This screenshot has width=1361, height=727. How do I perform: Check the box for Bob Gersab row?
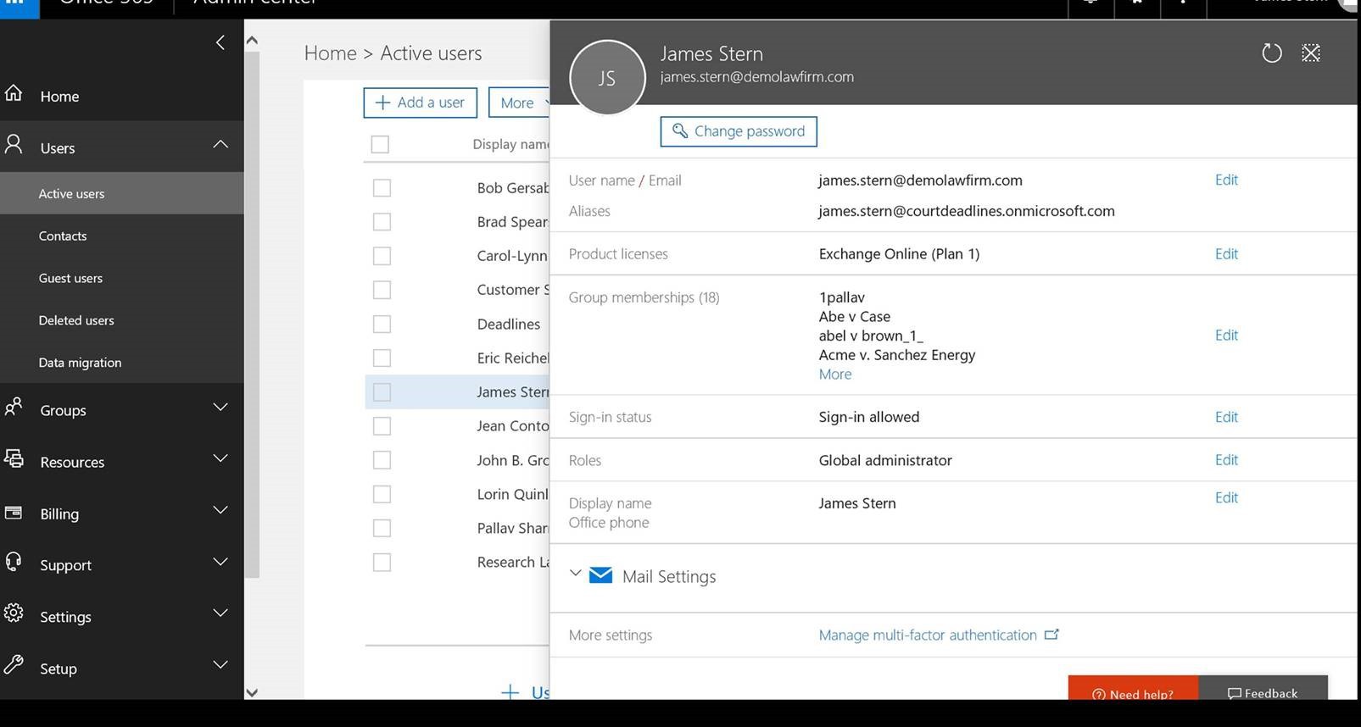pyautogui.click(x=382, y=187)
